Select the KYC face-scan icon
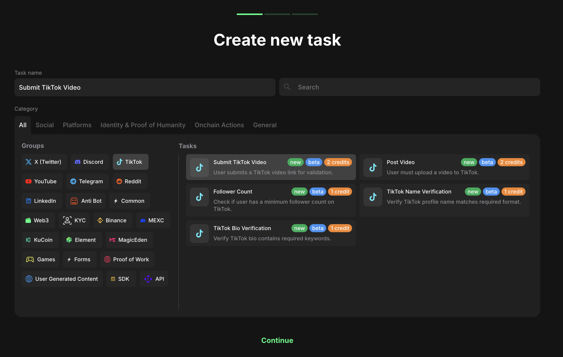Viewport: 563px width, 357px height. click(67, 220)
